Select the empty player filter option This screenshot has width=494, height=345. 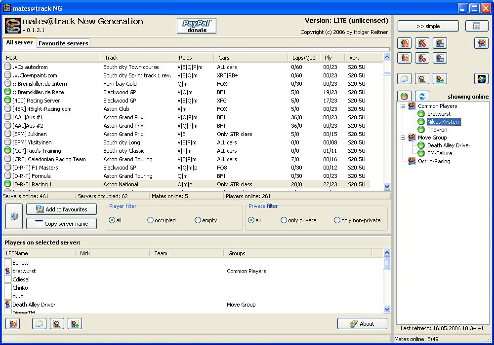point(198,220)
